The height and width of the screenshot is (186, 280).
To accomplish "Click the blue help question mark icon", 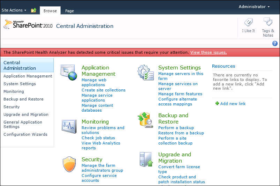I will (x=275, y=43).
